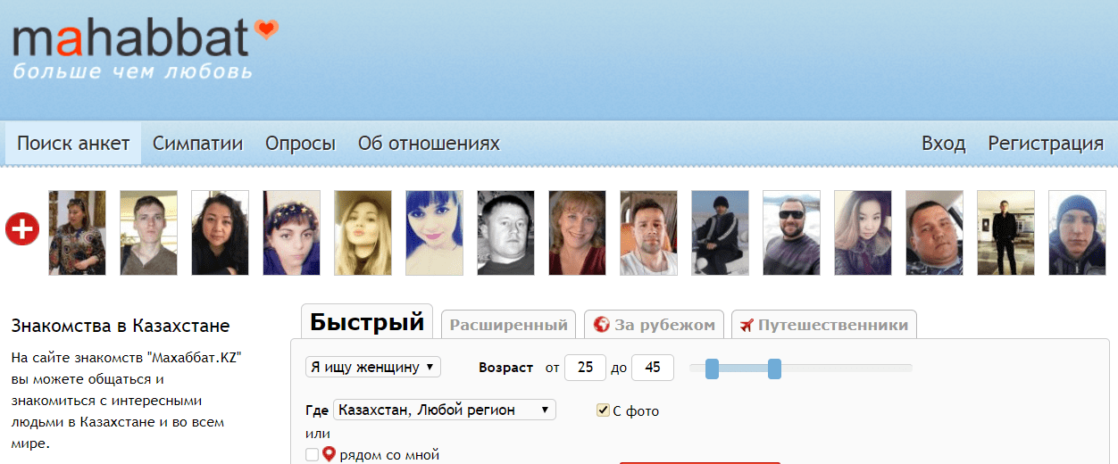
Task: Click the red location pin icon
Action: click(329, 454)
